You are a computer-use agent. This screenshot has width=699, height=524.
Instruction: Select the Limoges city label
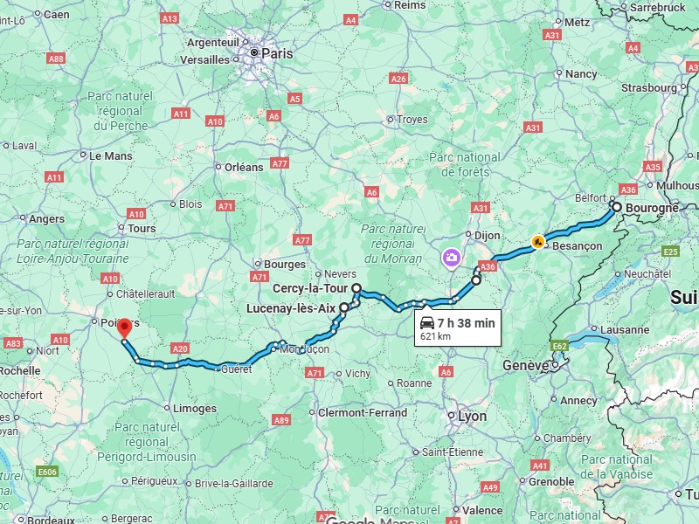coord(195,409)
